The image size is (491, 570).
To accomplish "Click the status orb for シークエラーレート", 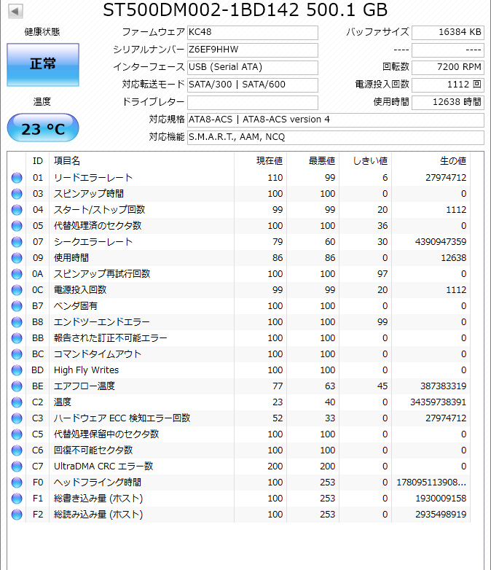I will 17,242.
